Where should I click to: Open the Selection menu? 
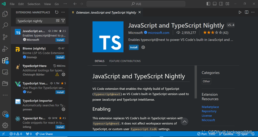click(x=34, y=4)
